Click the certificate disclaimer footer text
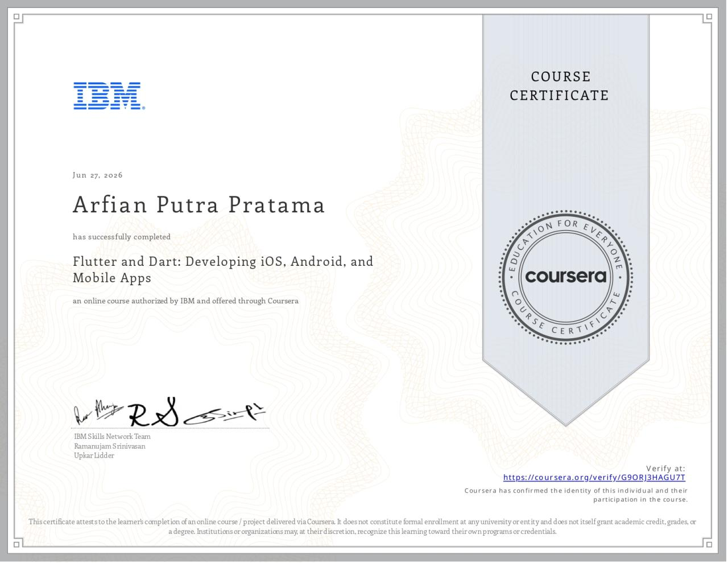This screenshot has height=563, width=728. click(362, 527)
